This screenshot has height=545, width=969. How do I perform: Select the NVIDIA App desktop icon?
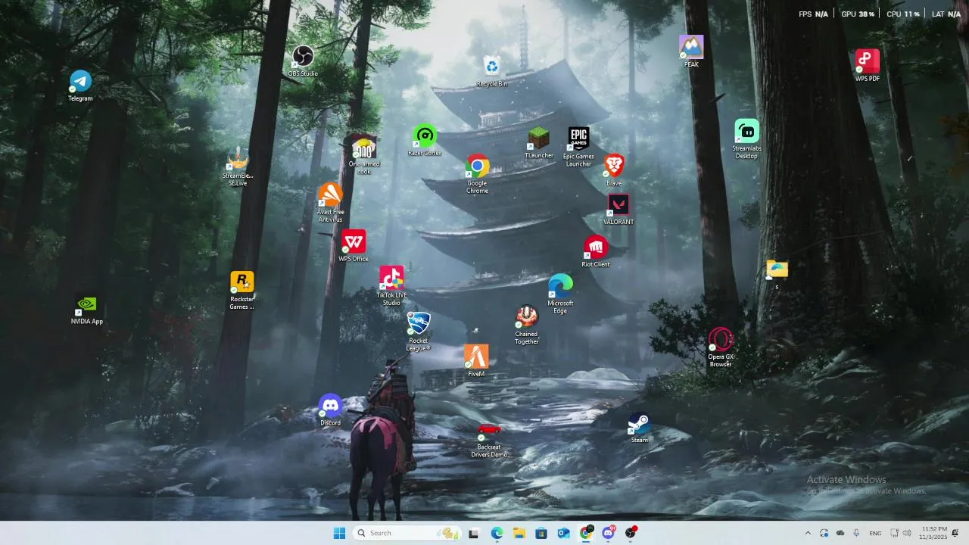87,310
